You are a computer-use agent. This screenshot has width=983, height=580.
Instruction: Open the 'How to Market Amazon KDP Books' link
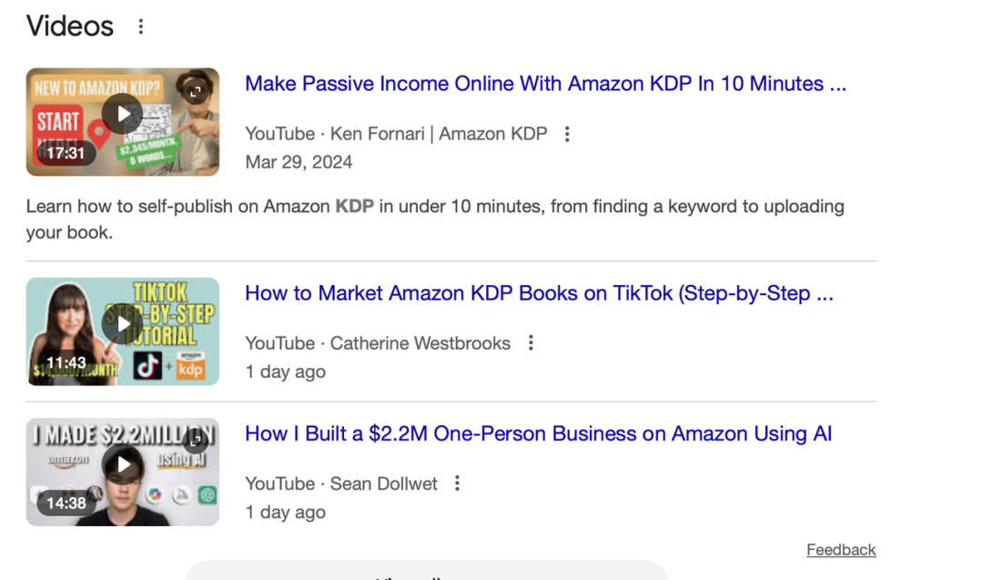[x=539, y=293]
